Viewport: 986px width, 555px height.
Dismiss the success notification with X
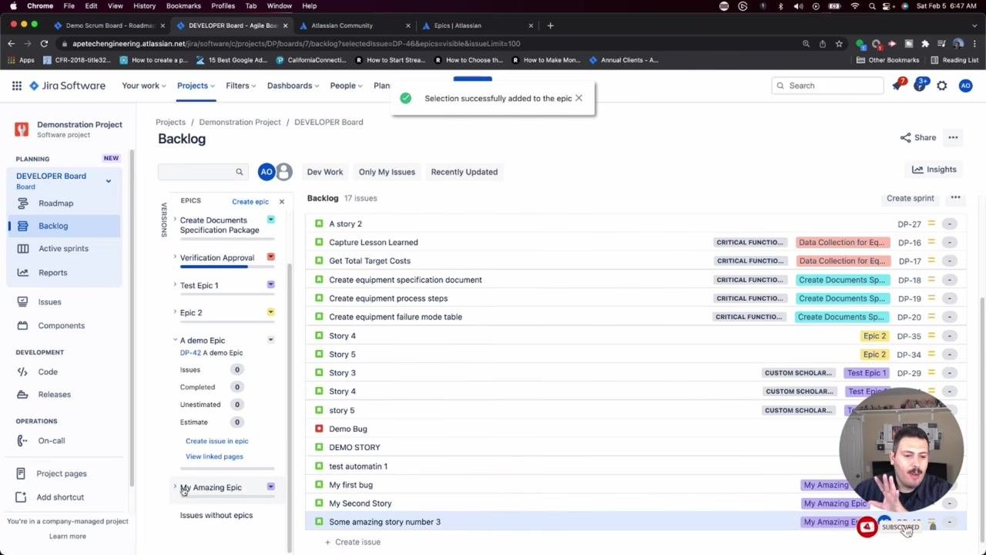pos(579,98)
